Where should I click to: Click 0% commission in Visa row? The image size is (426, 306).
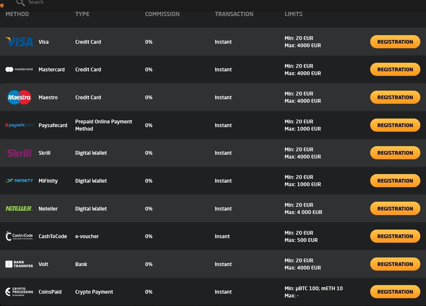point(149,42)
